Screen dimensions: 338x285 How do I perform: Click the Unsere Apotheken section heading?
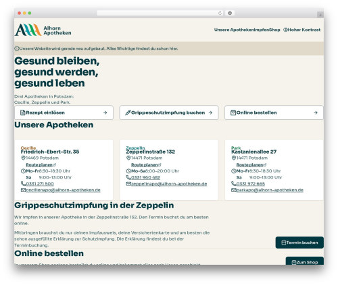54,125
